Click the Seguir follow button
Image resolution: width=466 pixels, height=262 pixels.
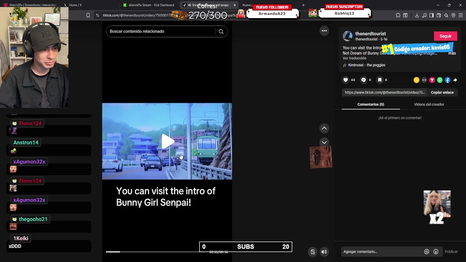coord(445,36)
